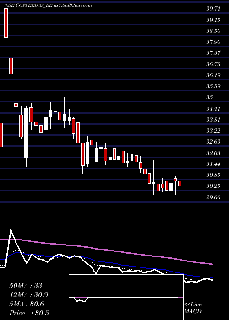Screen dimensions: 229x320
Task: Click the 31.44 price axis label
Action: click(x=213, y=164)
